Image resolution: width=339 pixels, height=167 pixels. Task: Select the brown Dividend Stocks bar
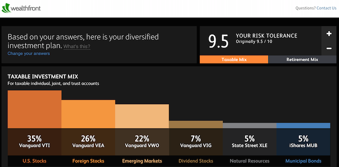pos(196,124)
